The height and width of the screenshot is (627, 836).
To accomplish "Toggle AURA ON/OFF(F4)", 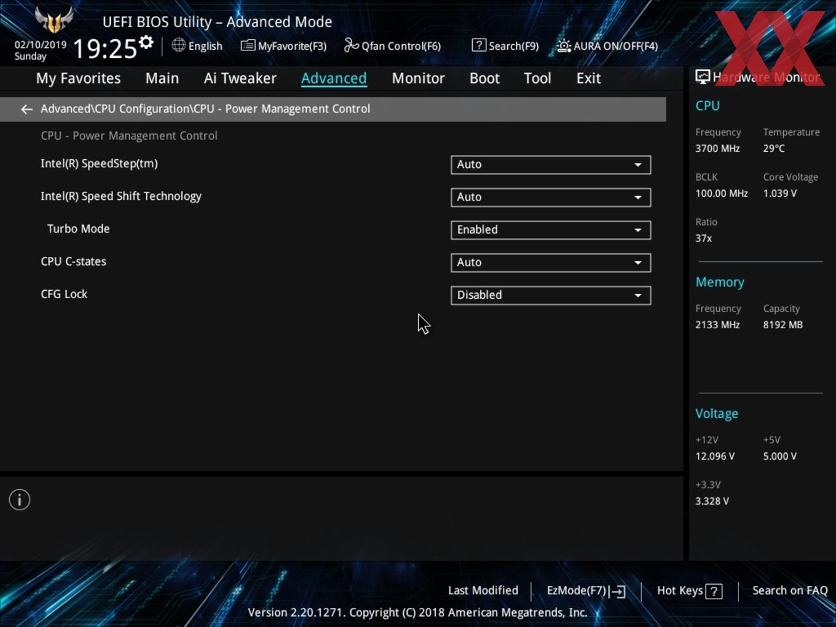I will (607, 45).
